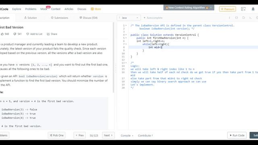Click the 58/325 problem counter

(94, 135)
